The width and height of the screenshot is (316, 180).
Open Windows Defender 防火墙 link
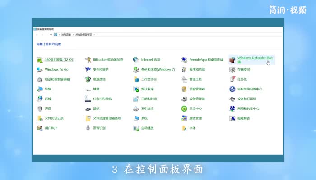tap(255, 60)
